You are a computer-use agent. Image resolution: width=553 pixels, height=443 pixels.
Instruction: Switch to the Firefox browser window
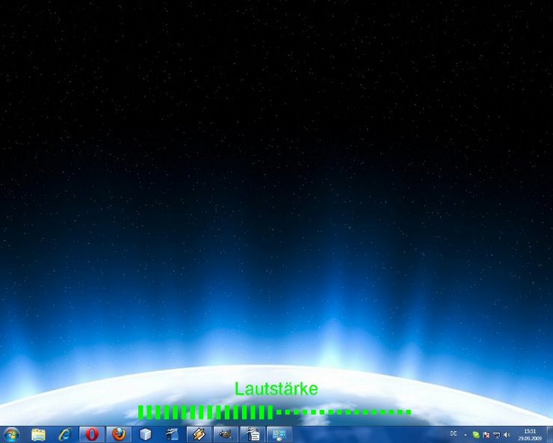119,434
